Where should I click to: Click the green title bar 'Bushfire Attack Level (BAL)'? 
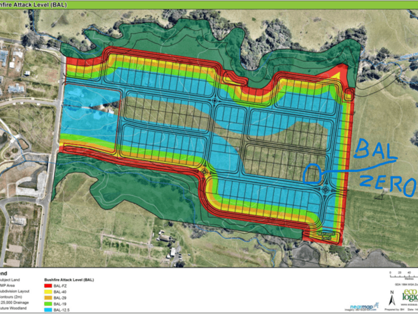[x=209, y=5]
